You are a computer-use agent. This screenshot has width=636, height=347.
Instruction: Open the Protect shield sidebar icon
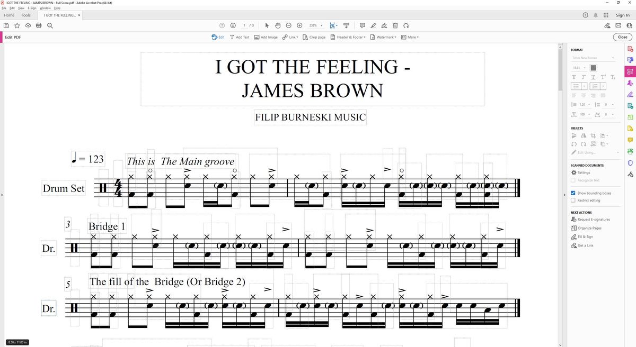click(x=630, y=162)
